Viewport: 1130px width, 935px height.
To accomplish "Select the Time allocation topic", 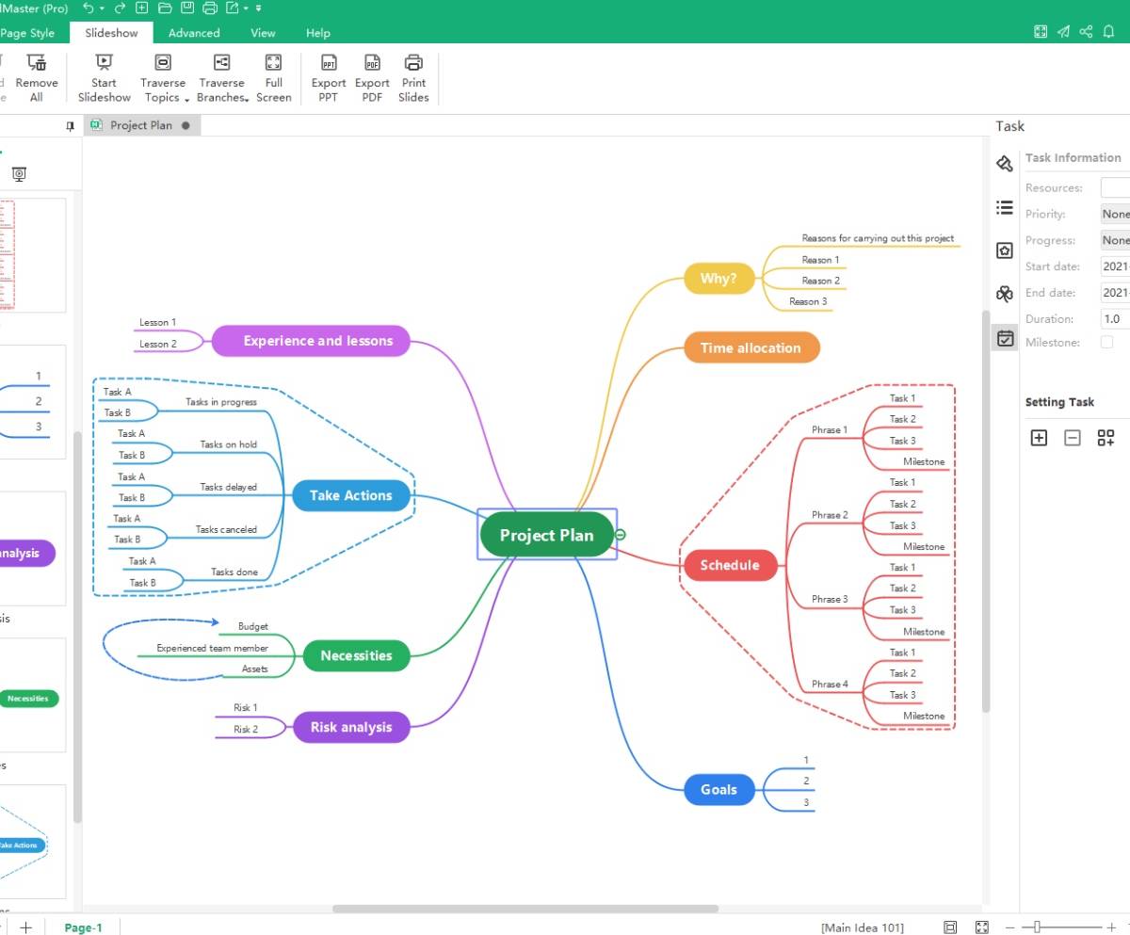I will point(751,348).
